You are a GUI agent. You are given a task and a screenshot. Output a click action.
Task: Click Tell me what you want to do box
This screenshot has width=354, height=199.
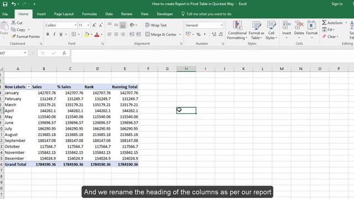(206, 14)
